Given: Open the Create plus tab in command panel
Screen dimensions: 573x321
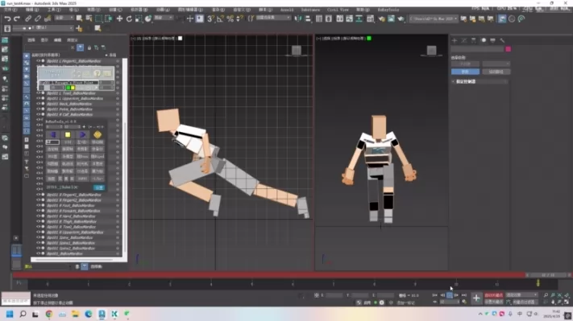Looking at the screenshot, I should tap(455, 40).
